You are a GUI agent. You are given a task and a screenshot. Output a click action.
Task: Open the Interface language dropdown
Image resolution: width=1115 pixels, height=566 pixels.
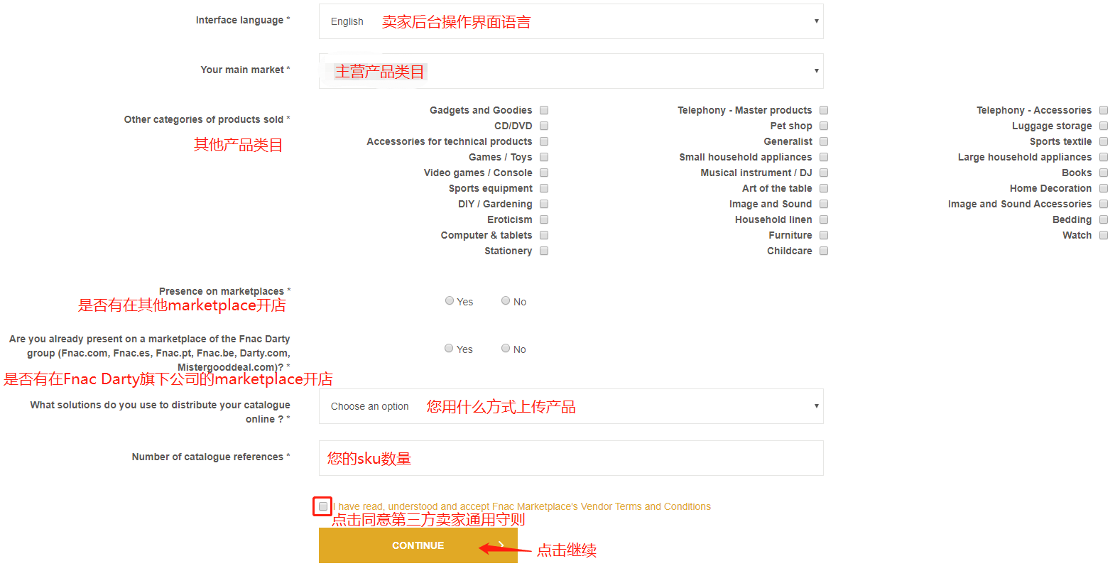(x=570, y=21)
